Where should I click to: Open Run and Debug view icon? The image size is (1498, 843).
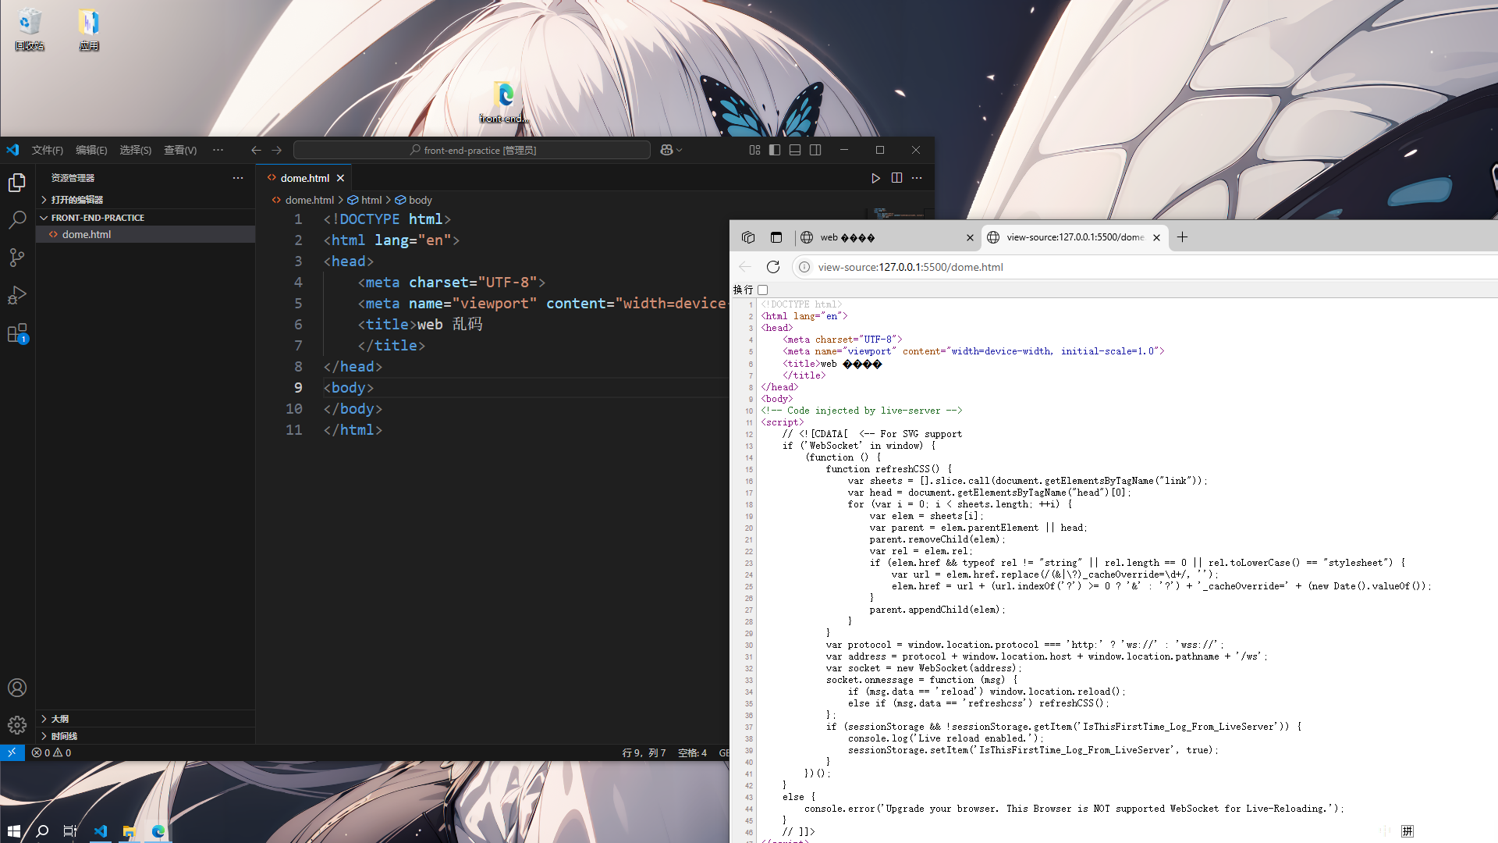coord(17,295)
